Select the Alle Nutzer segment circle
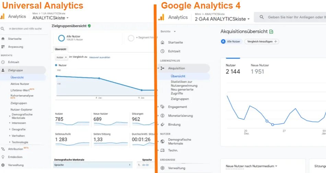Image resolution: width=326 pixels, height=173 pixels. pos(61,38)
